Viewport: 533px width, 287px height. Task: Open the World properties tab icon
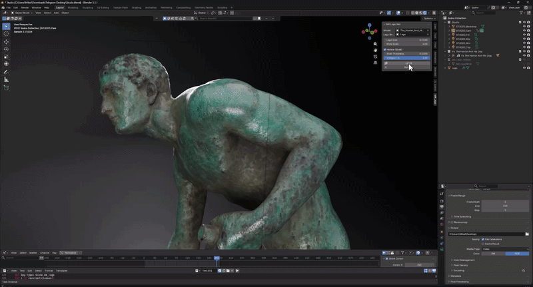click(x=442, y=224)
